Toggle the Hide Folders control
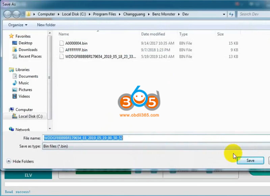This screenshot has width=270, height=196. pos(20,161)
